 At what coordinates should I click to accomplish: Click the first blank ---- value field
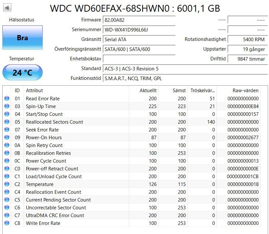248,20
